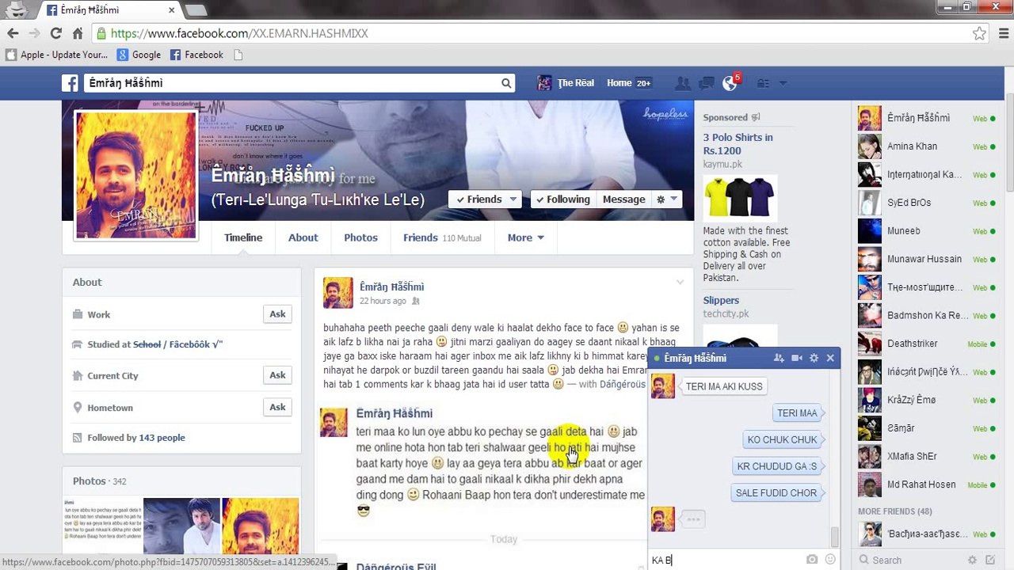This screenshot has height=570, width=1014.
Task: Open polo shirts ad image
Action: coord(740,197)
